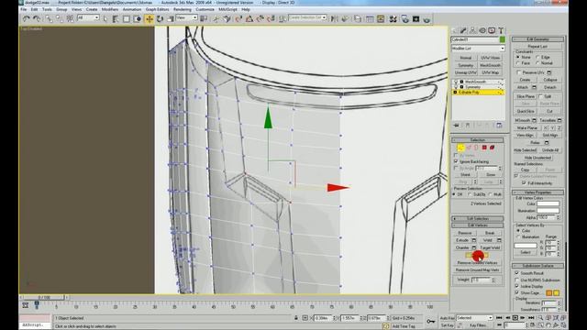Select the Edge constraint radio button
This screenshot has width=587, height=330.
(x=537, y=57)
